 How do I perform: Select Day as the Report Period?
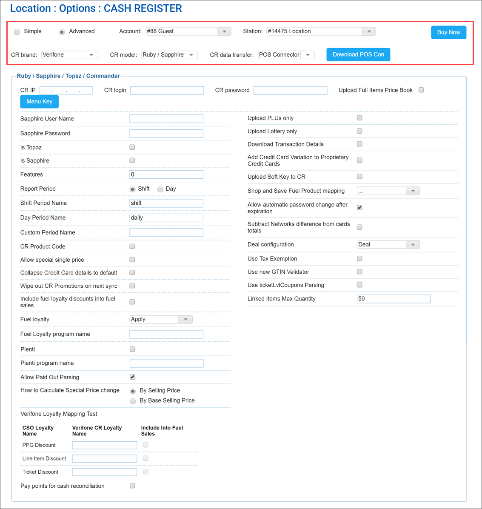coord(160,189)
